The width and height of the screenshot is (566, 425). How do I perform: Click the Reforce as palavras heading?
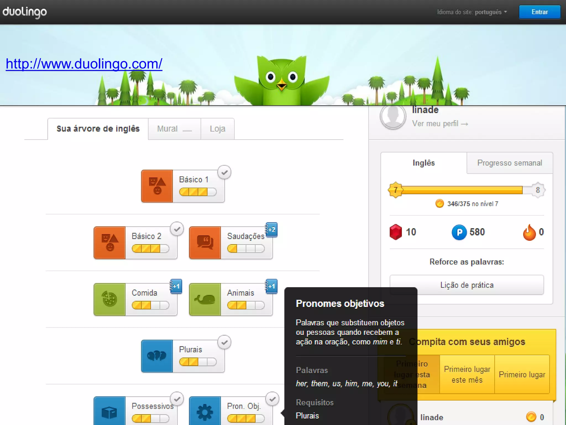point(467,262)
